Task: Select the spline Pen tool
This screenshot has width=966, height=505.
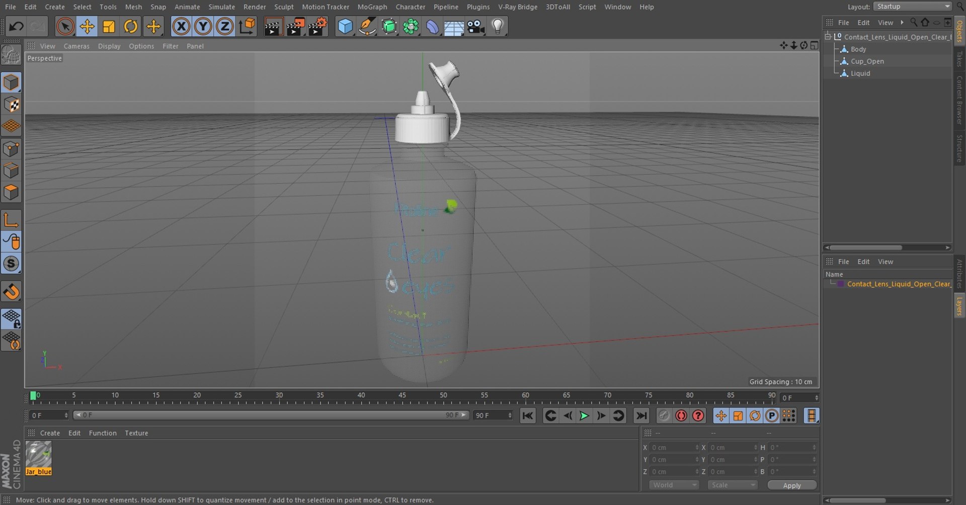Action: click(367, 26)
